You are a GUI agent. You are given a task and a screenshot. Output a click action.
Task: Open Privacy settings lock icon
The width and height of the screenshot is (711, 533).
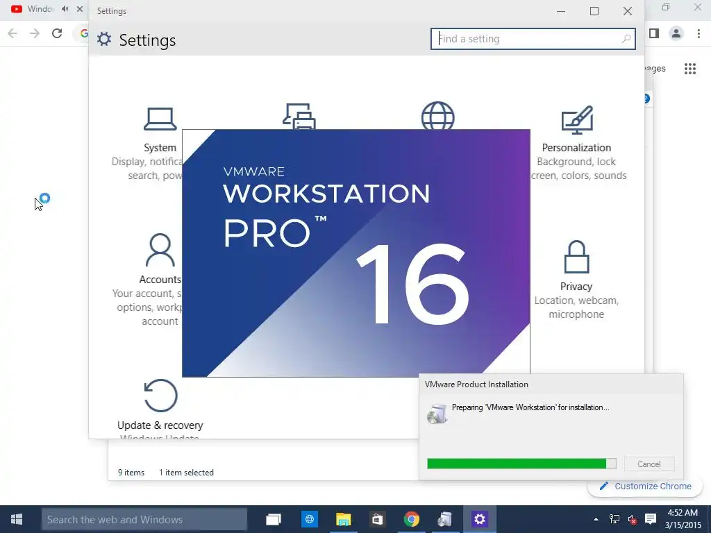pos(576,257)
